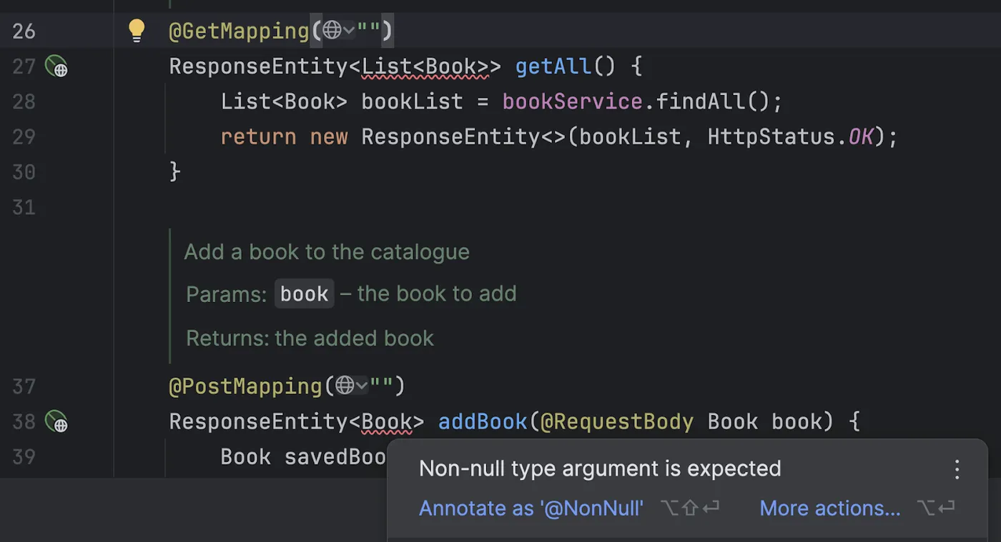The image size is (1001, 542).
Task: Click the getAll method name
Action: [x=553, y=66]
